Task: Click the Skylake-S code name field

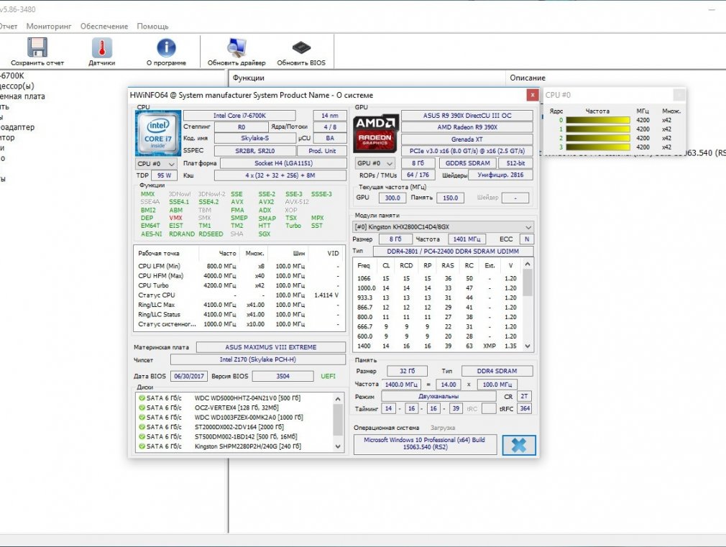Action: (254, 138)
